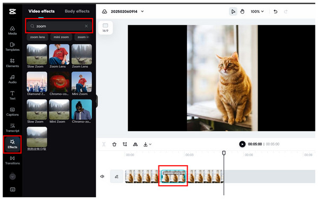Play the timeline preview
Image resolution: width=318 pixels, height=200 pixels.
point(242,144)
